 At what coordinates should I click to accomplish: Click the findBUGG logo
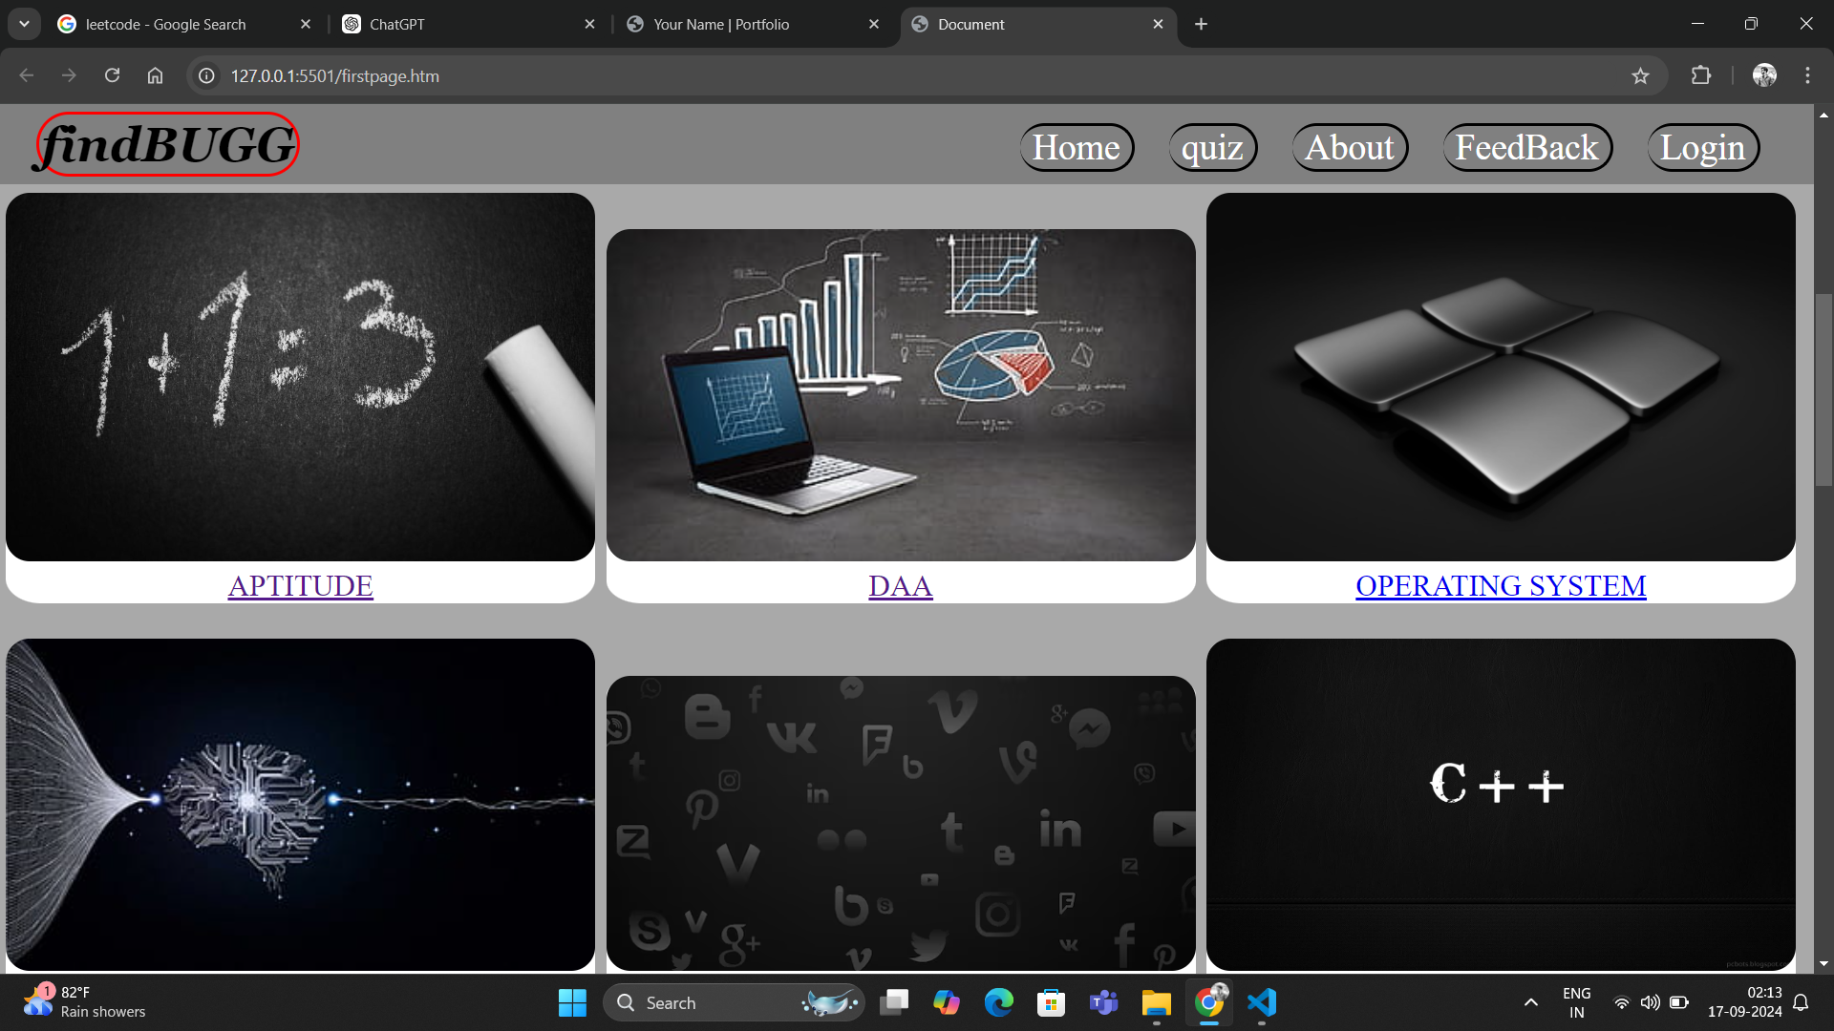[167, 144]
